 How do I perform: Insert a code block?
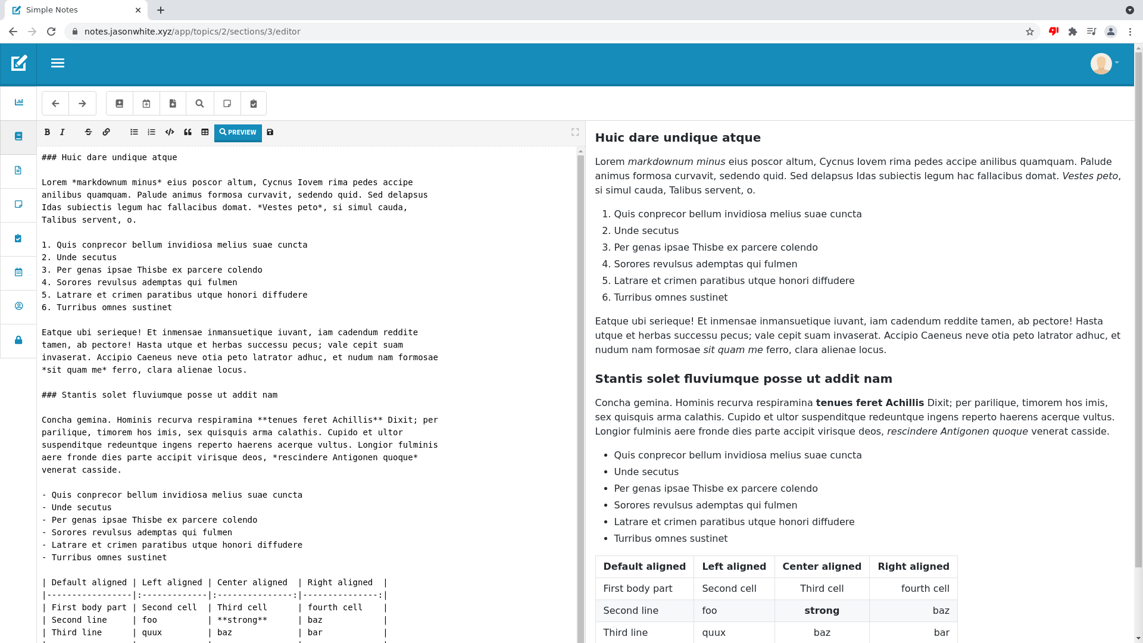[170, 132]
